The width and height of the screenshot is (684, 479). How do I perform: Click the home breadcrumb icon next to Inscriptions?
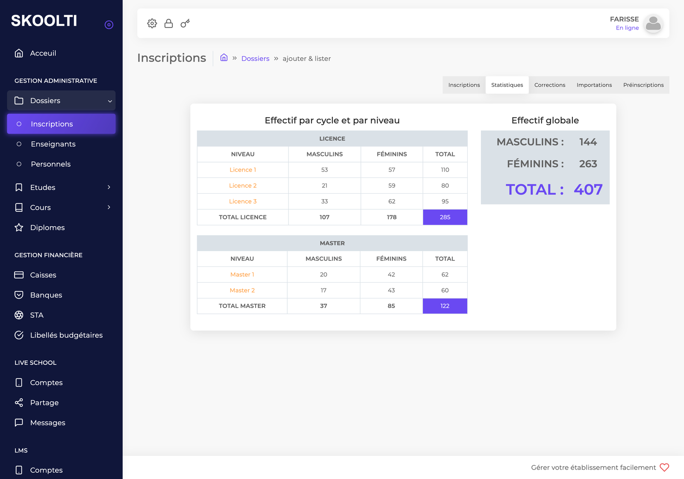(x=224, y=57)
